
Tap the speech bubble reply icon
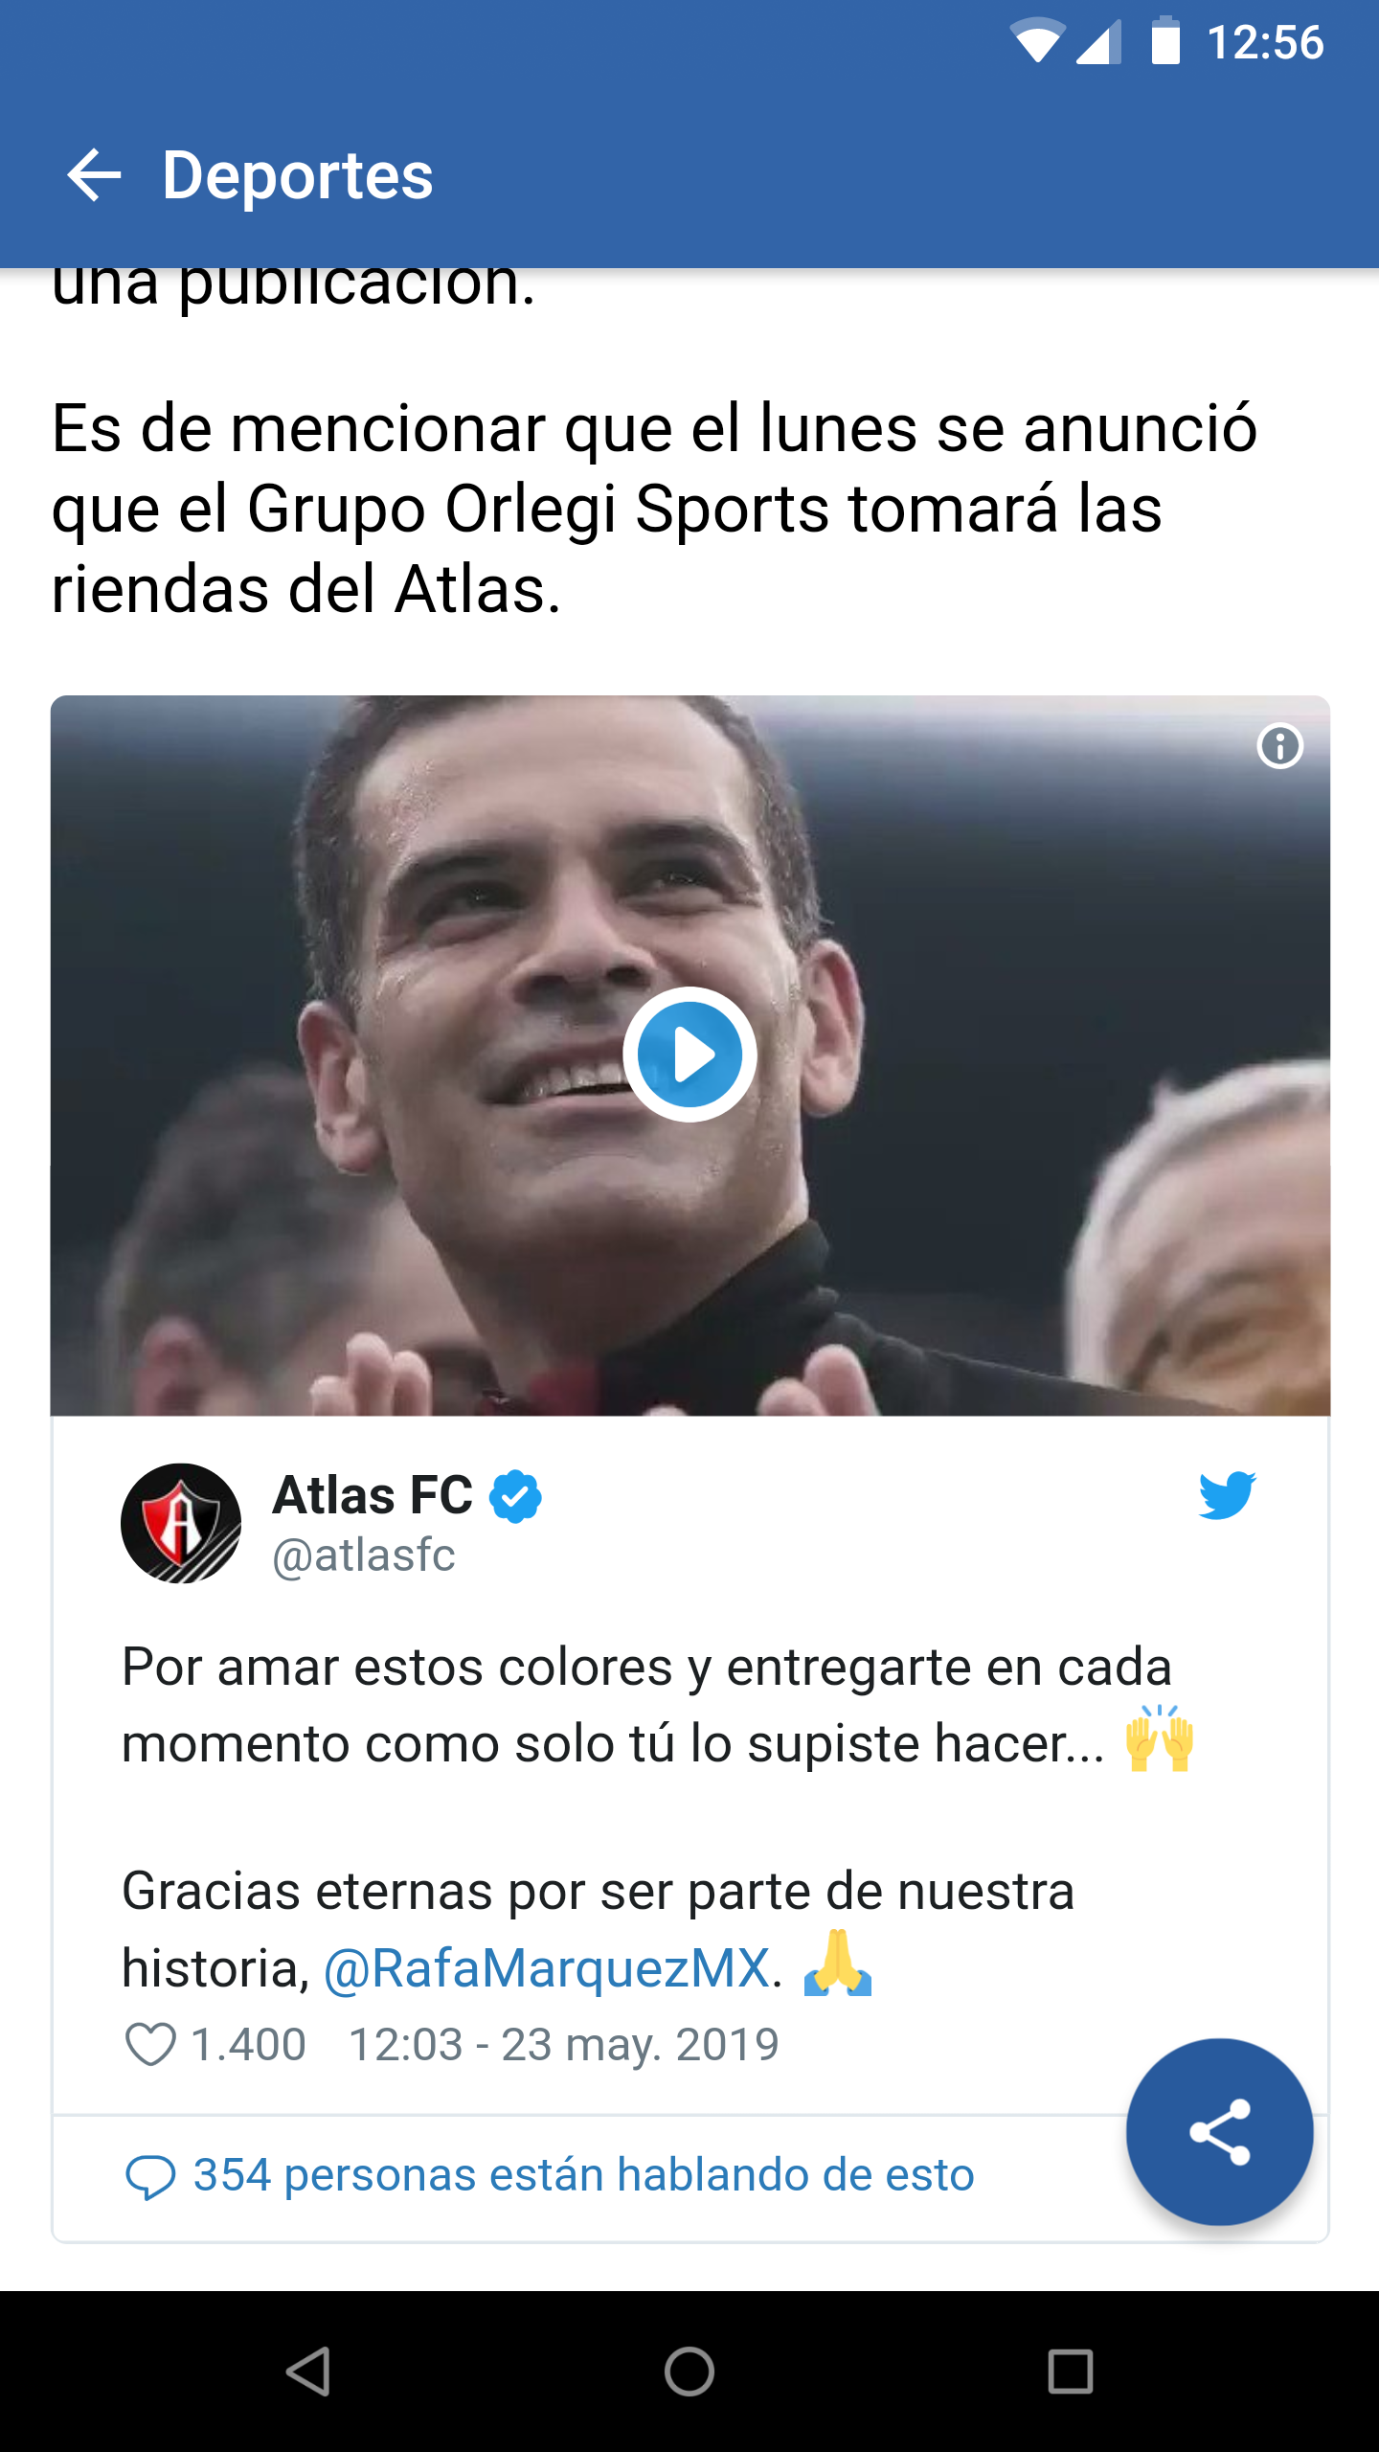coord(150,2176)
